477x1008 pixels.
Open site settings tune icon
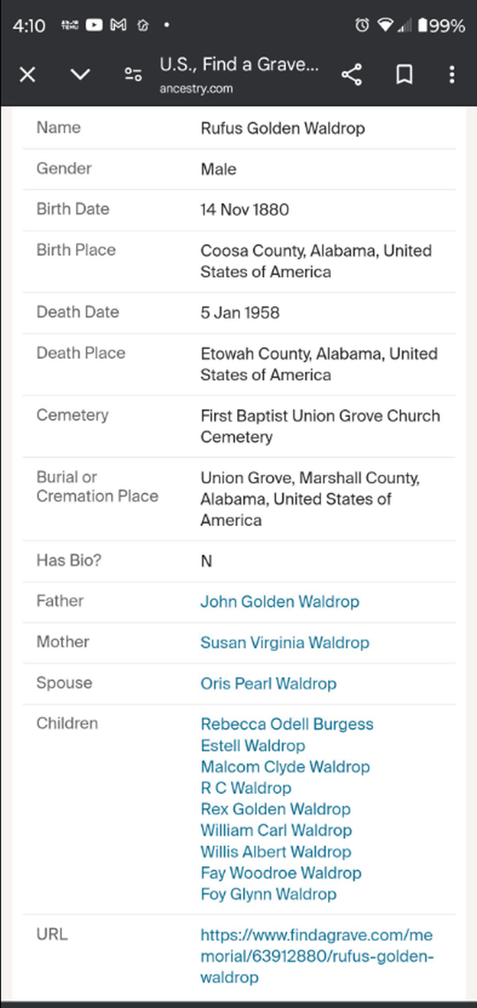[133, 75]
